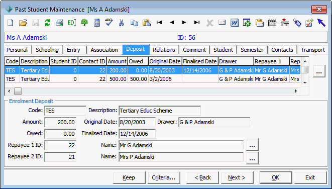
Task: Select the Deposit tab
Action: [136, 49]
